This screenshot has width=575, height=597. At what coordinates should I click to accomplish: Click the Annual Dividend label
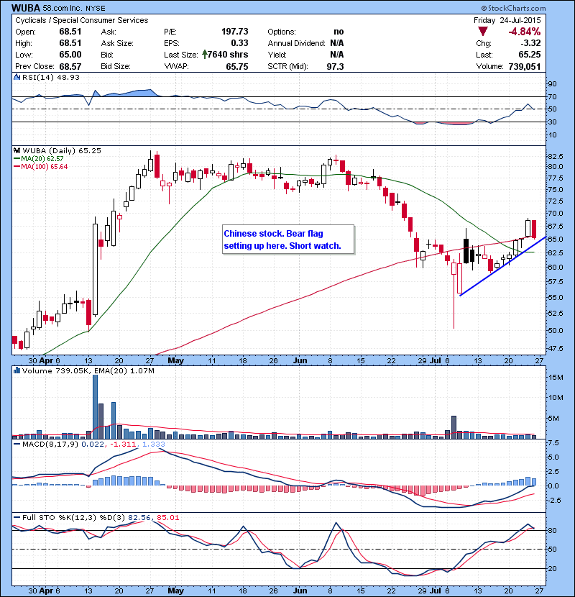(x=296, y=43)
